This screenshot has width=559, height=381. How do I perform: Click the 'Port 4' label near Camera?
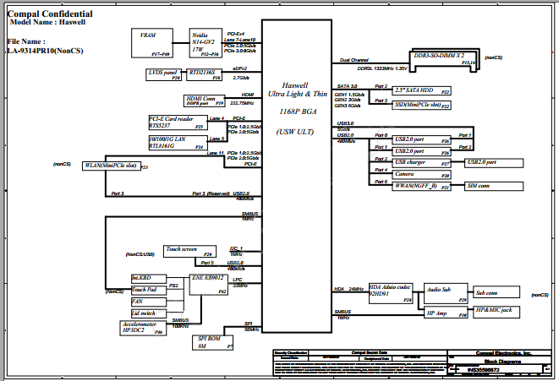tap(381, 170)
